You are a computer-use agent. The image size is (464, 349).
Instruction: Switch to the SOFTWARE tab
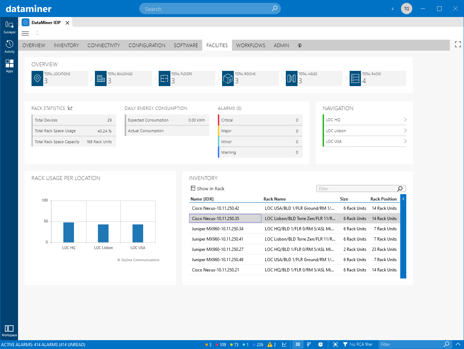point(186,45)
